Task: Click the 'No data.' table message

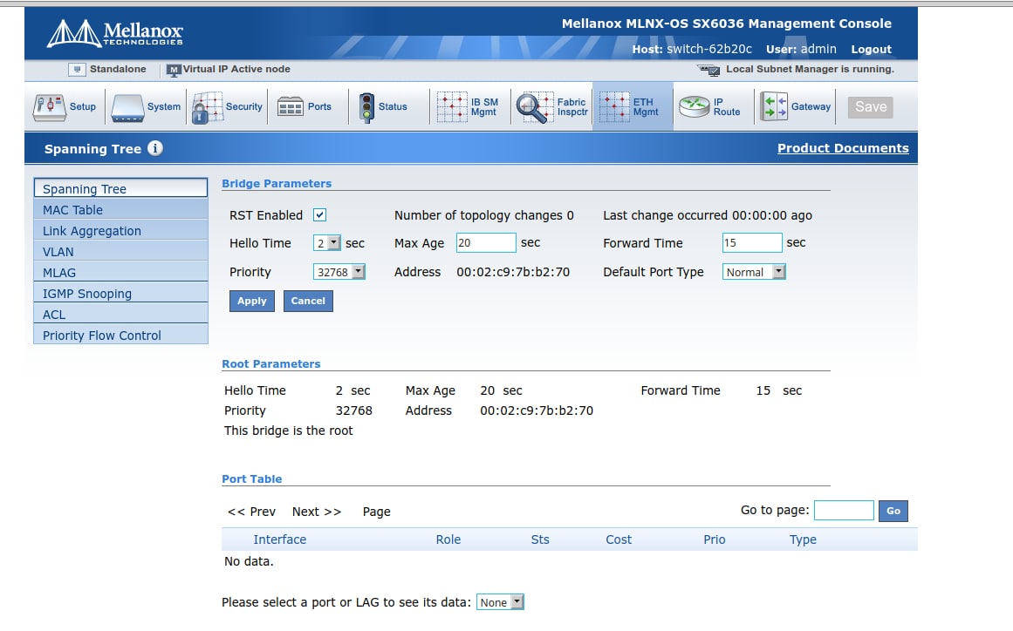Action: point(249,561)
